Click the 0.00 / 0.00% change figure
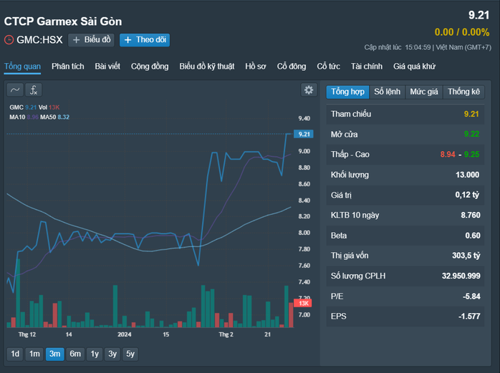Viewport: 500px width, 373px height. pos(462,32)
